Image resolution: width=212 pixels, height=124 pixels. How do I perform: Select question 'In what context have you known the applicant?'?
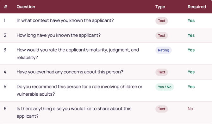65,20
